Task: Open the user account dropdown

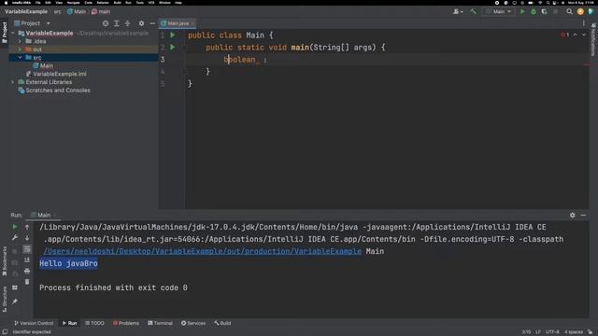Action: (458, 11)
